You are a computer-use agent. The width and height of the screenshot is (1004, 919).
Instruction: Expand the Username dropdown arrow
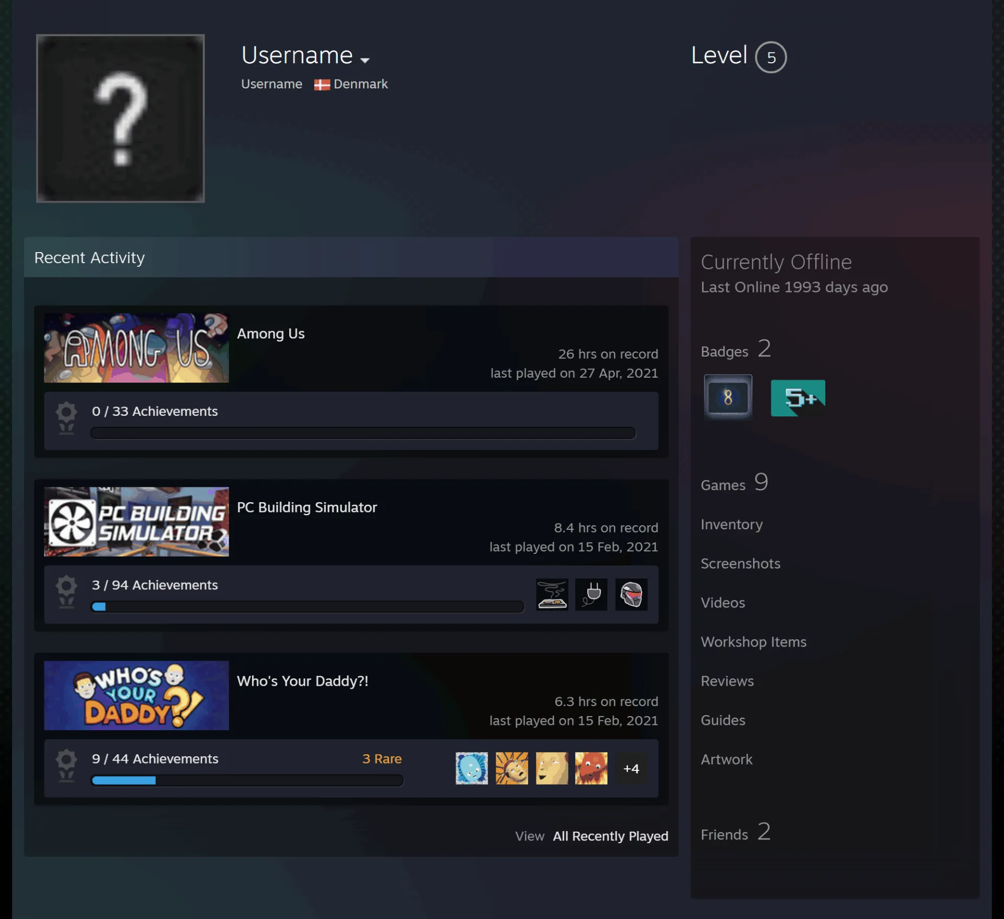[x=365, y=60]
